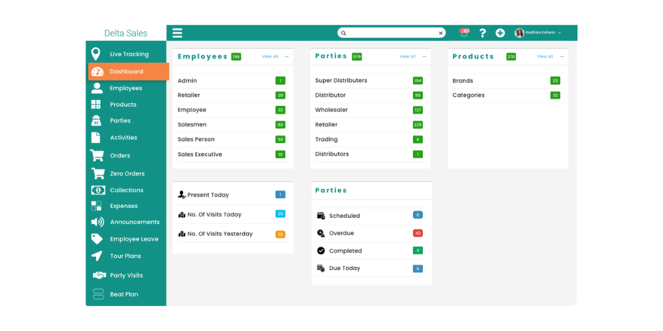Open Expenses sidebar menu label
Image resolution: width=663 pixels, height=331 pixels.
[124, 206]
